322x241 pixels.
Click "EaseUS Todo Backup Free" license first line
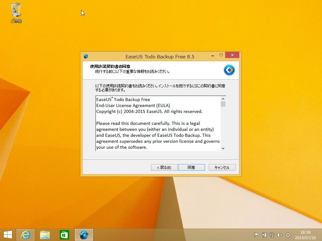(x=123, y=99)
